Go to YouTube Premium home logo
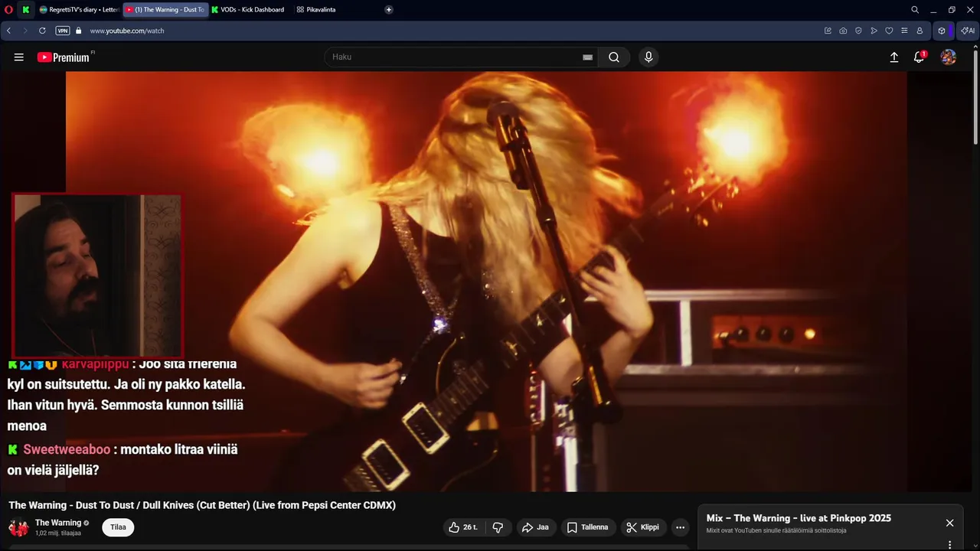Viewport: 980px width, 551px height. [64, 57]
